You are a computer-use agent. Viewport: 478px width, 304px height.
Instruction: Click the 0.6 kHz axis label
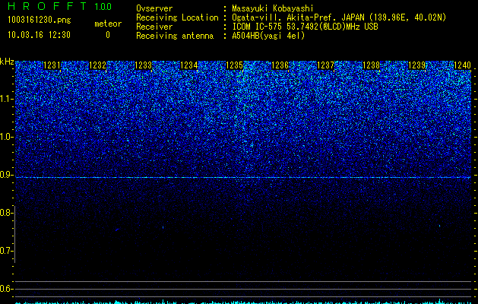pyautogui.click(x=7, y=289)
